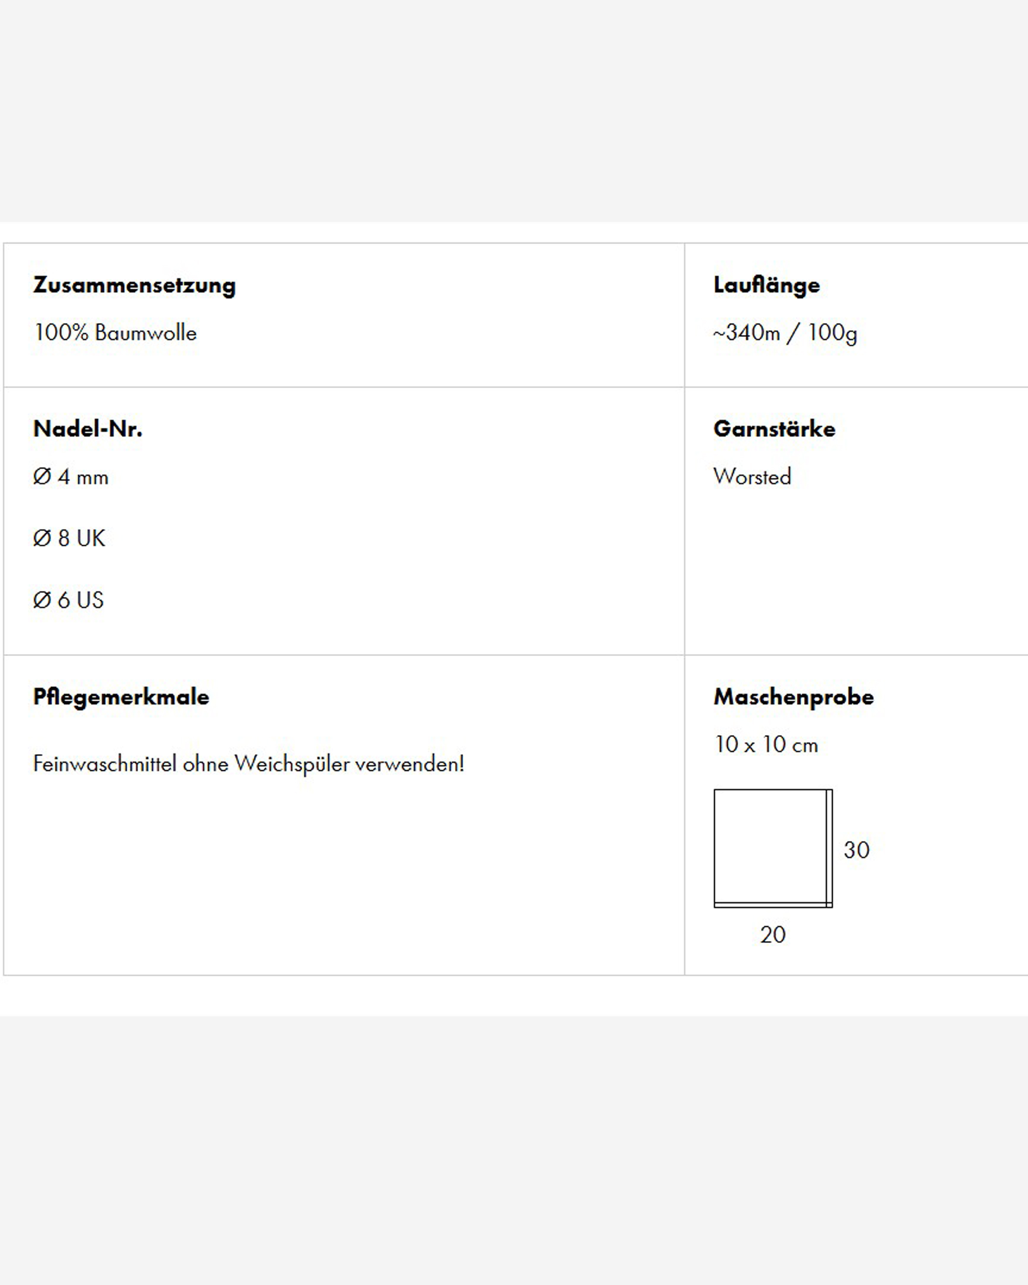Select the Pflegemerkmale heading
Viewport: 1028px width, 1285px height.
[x=121, y=697]
